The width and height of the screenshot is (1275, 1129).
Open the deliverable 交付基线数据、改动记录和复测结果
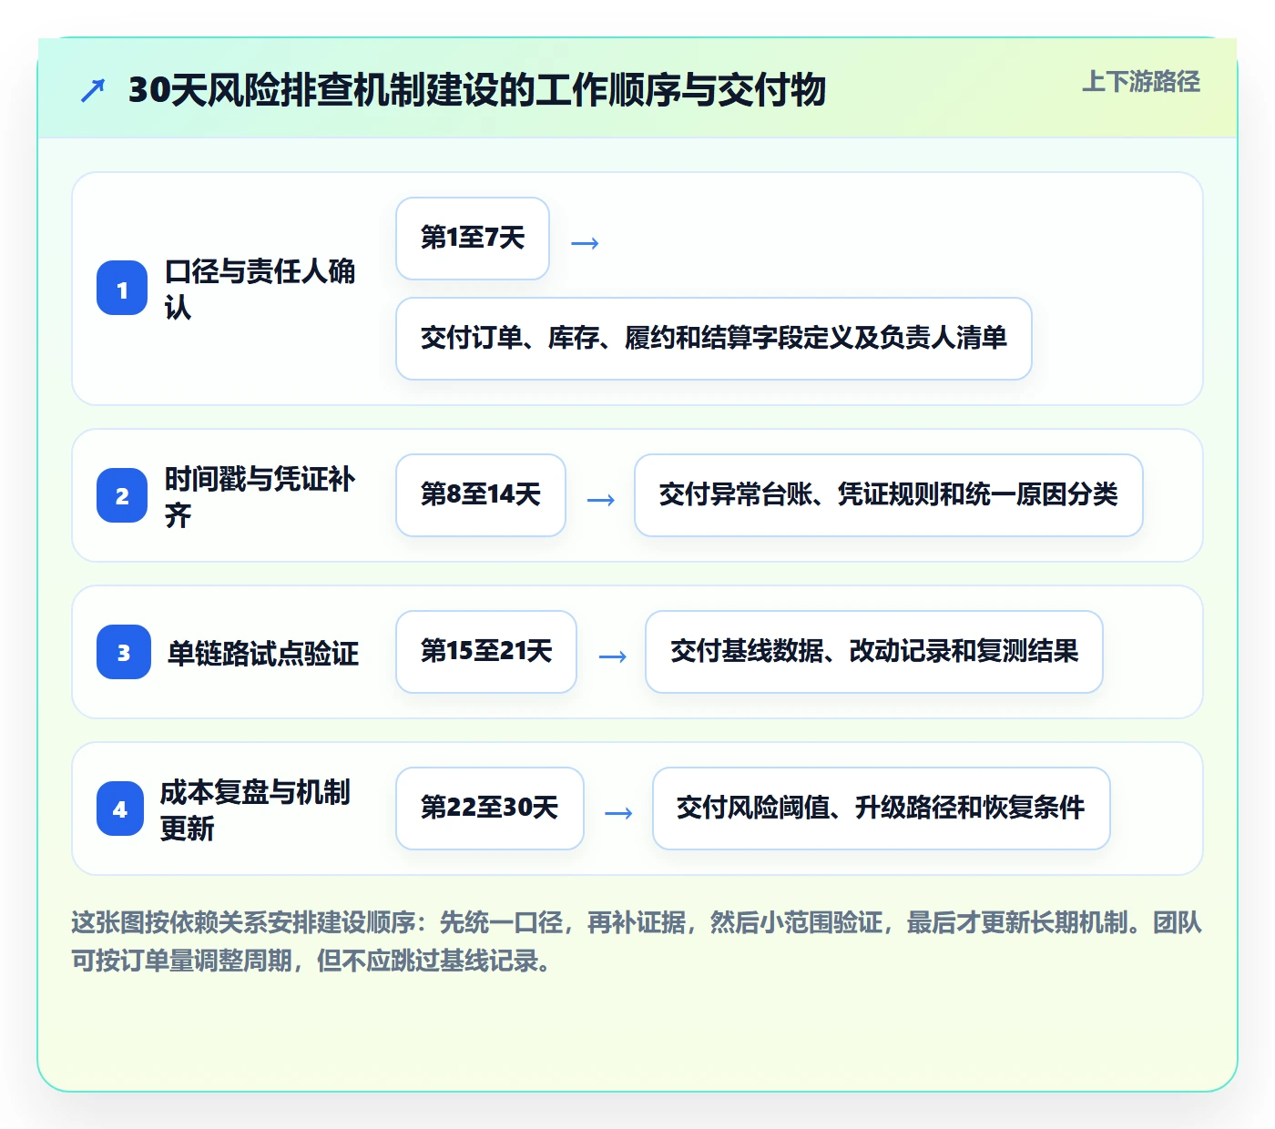[874, 652]
